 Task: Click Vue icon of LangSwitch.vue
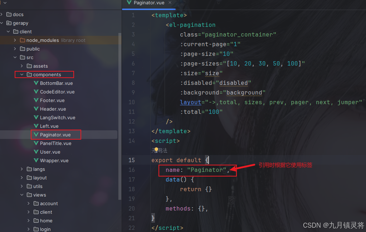point(36,117)
